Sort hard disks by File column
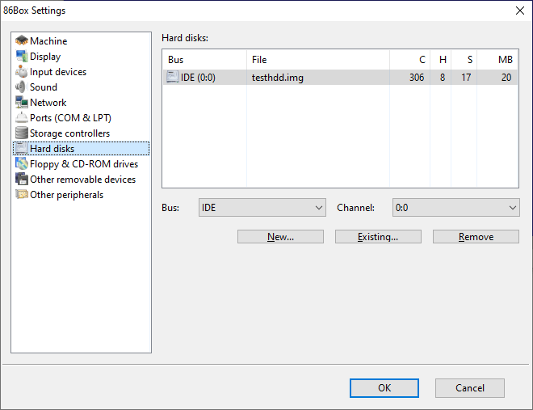Screen dimensions: 533x410 [317, 60]
